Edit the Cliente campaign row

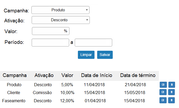coord(163,92)
